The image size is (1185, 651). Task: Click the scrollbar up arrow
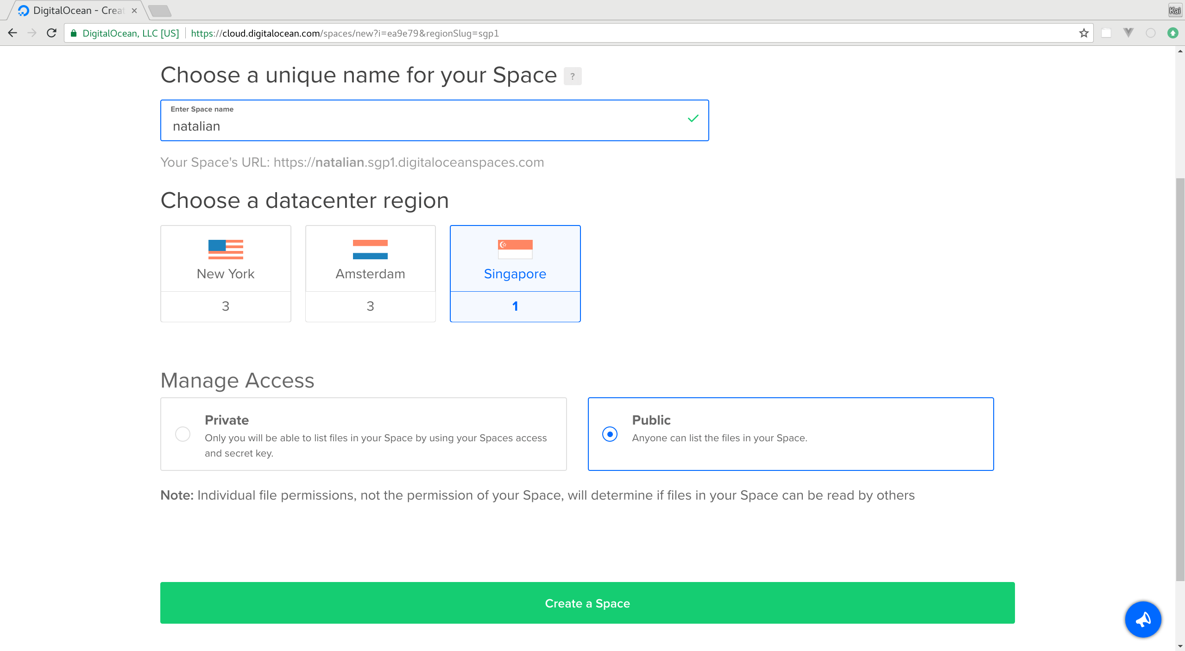(x=1180, y=50)
